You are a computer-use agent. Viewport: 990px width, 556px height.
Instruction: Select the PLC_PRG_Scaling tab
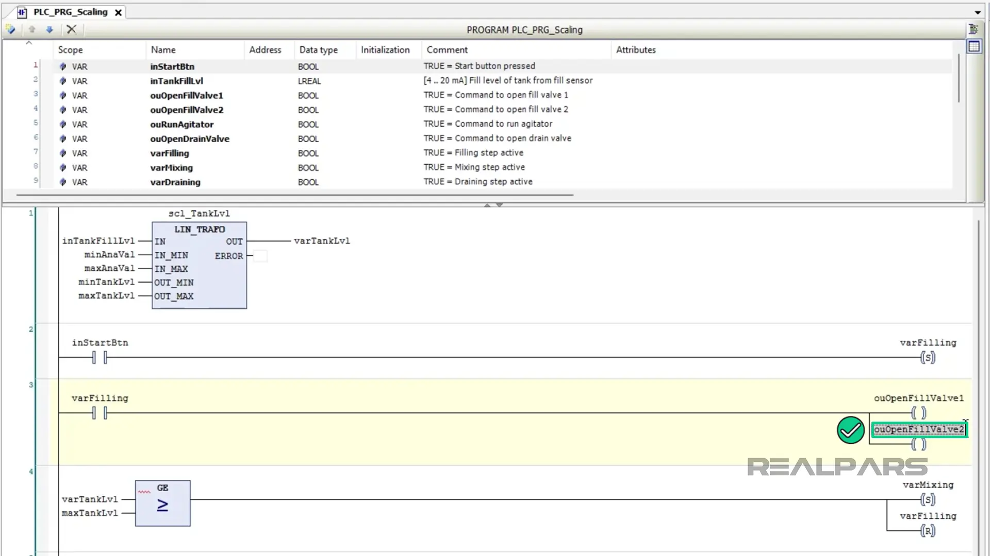(70, 12)
